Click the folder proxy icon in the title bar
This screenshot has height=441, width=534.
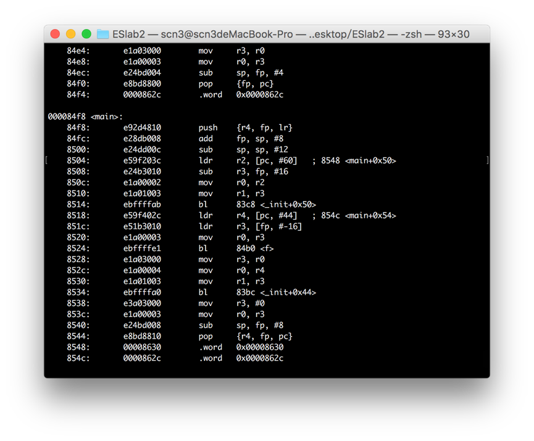(x=103, y=34)
